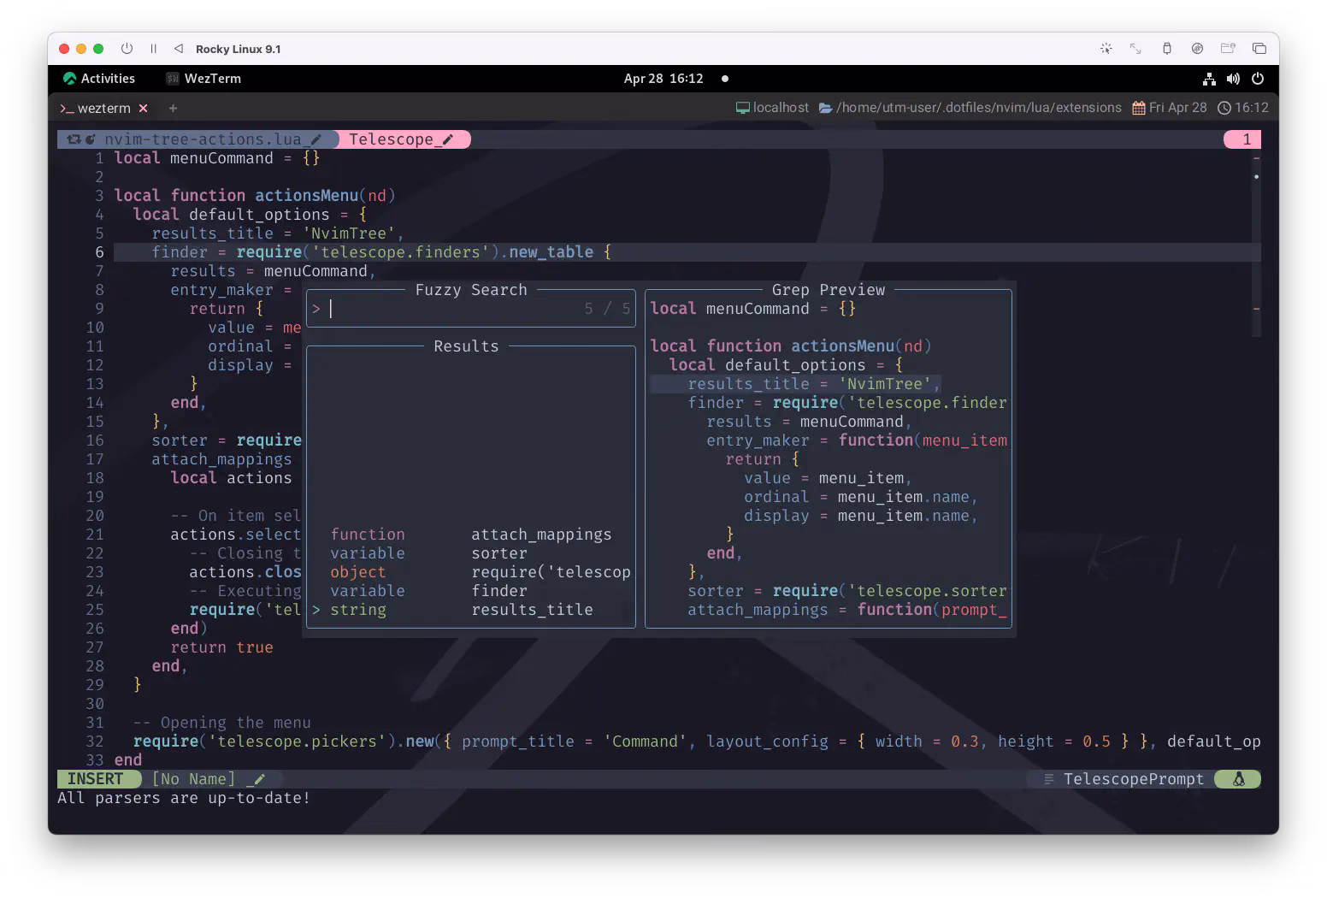
Task: Select the 'object require('telescop' result
Action: [x=470, y=572]
